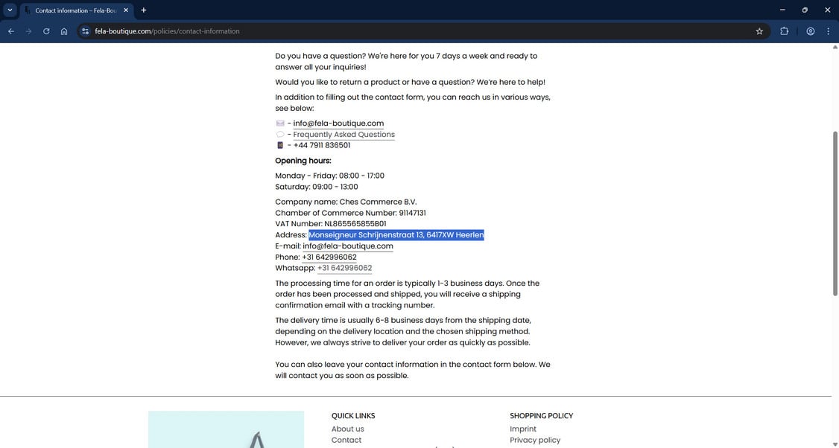839x448 pixels.
Task: Open the top info@fela-boutique.com email link
Action: [338, 124]
